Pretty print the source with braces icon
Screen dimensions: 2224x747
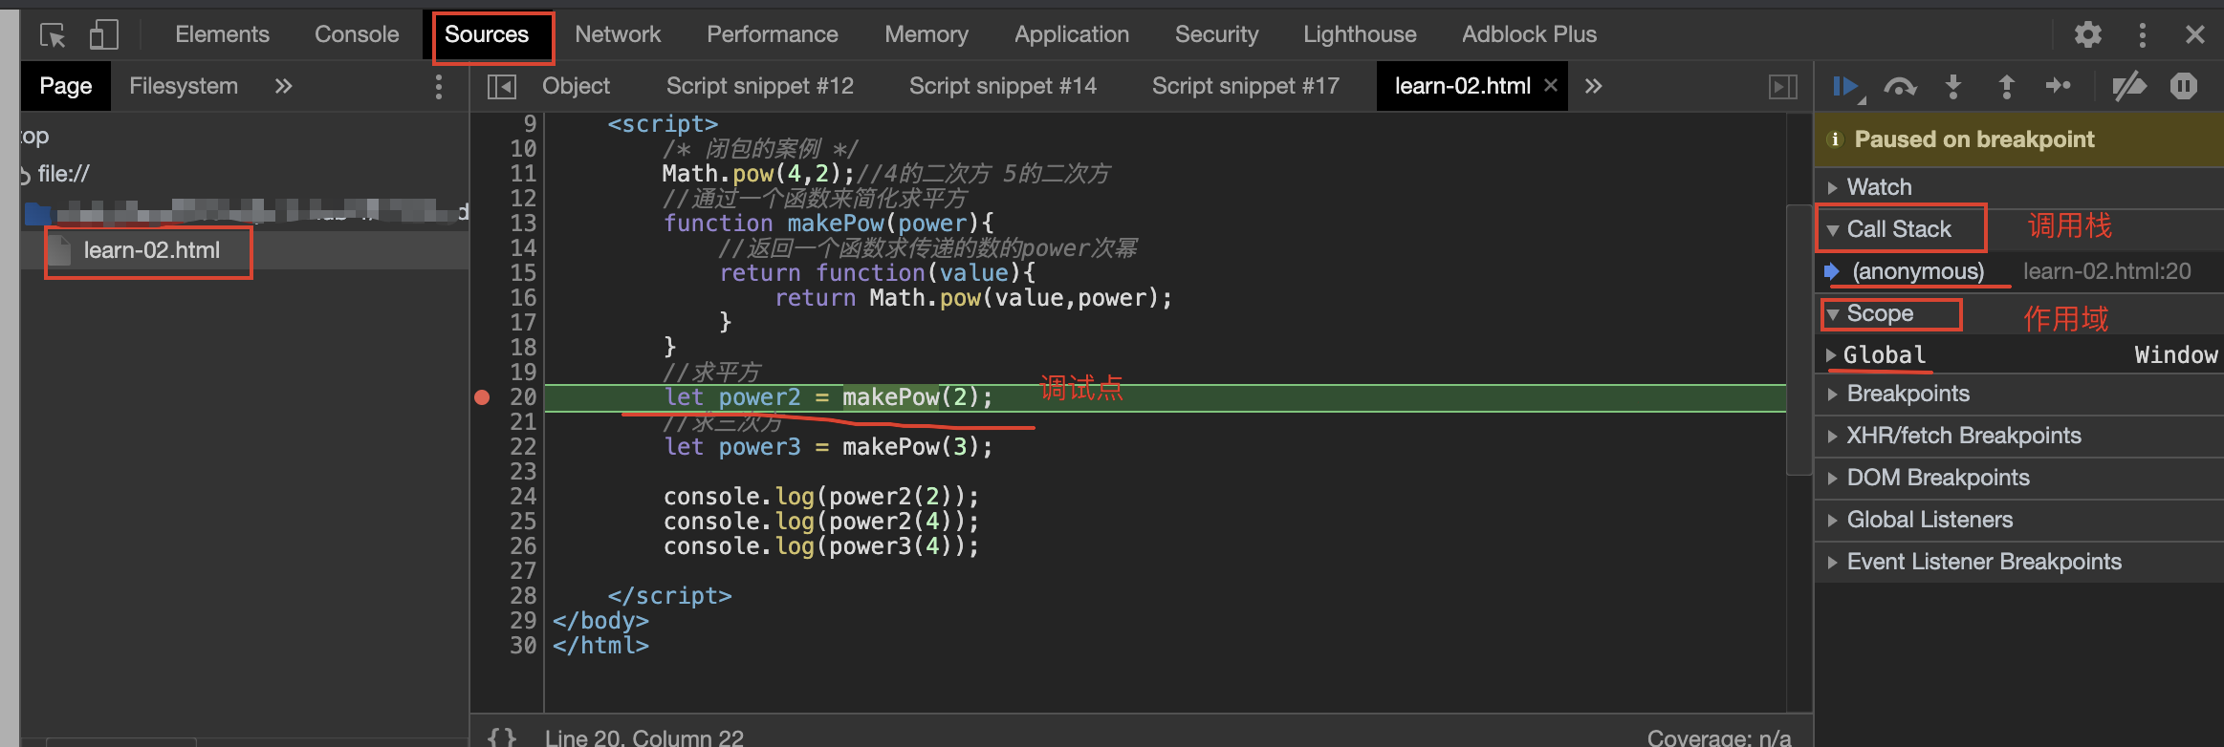point(502,737)
